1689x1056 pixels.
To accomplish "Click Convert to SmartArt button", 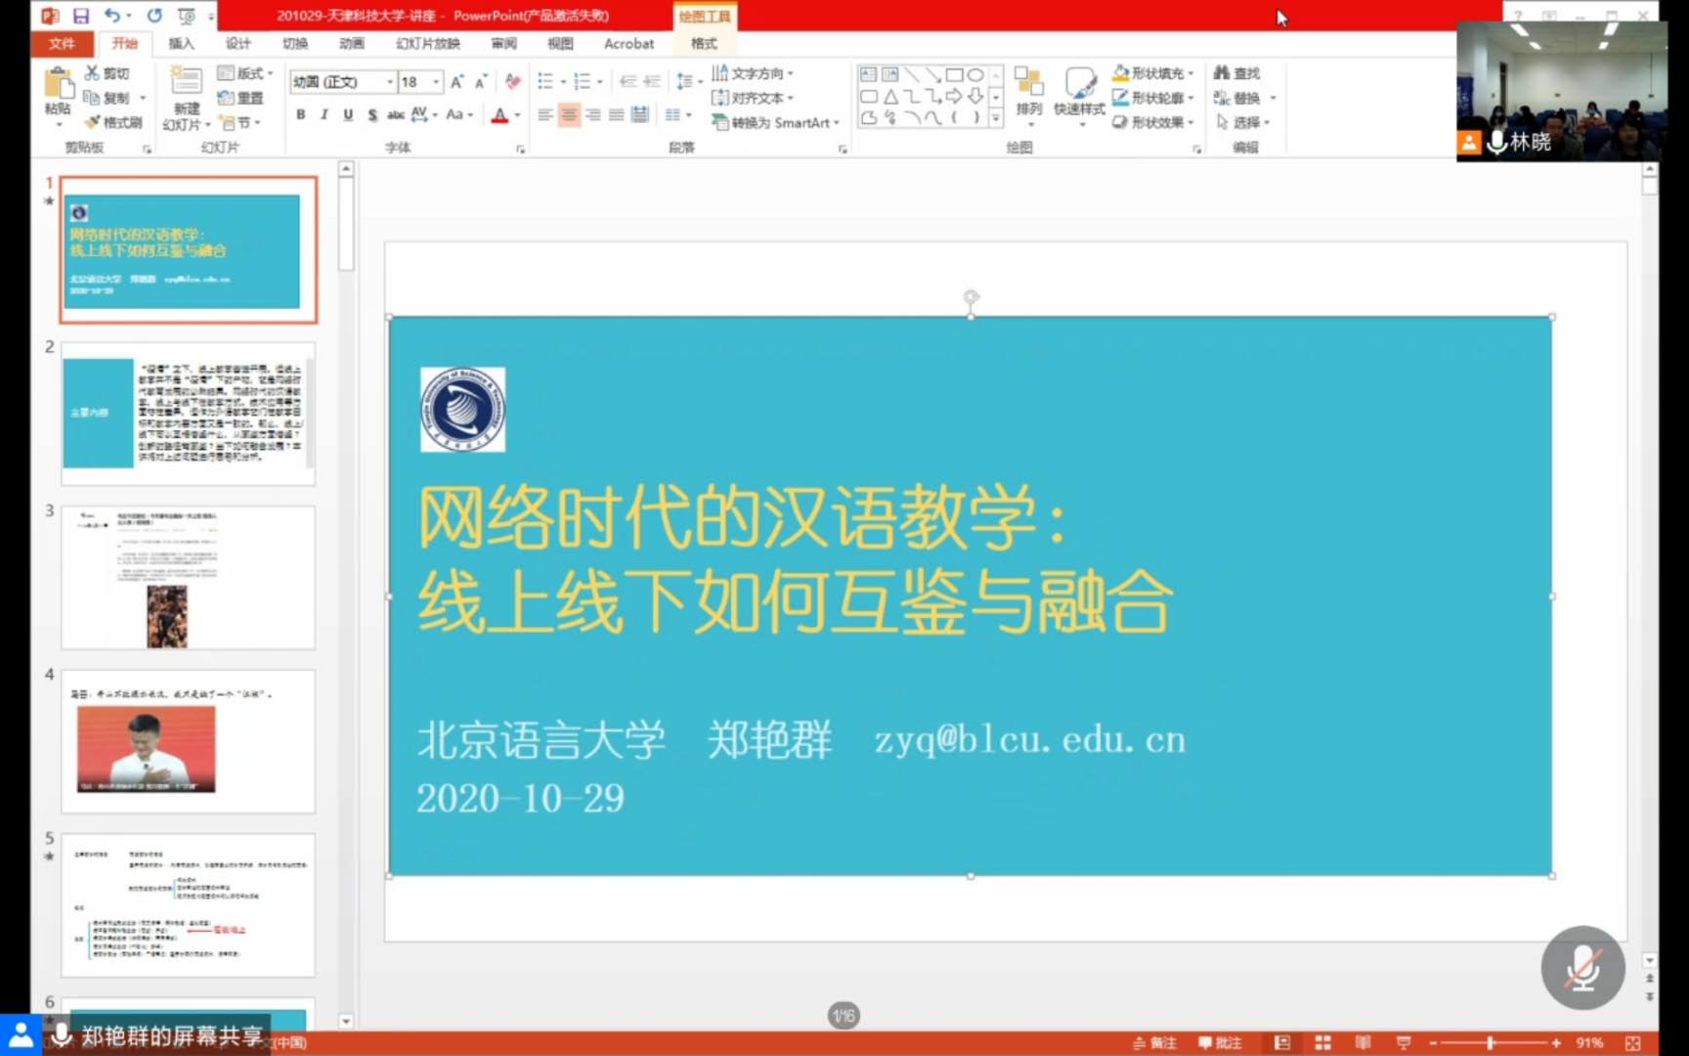I will click(775, 122).
